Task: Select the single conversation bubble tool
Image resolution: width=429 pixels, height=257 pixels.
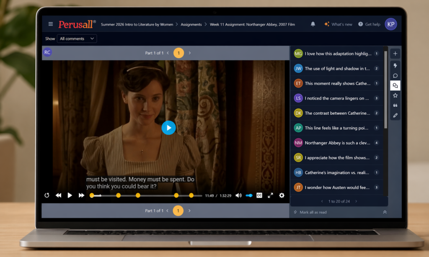Action: tap(395, 76)
